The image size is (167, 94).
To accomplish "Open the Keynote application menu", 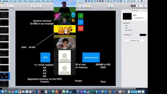I will coord(5,1).
